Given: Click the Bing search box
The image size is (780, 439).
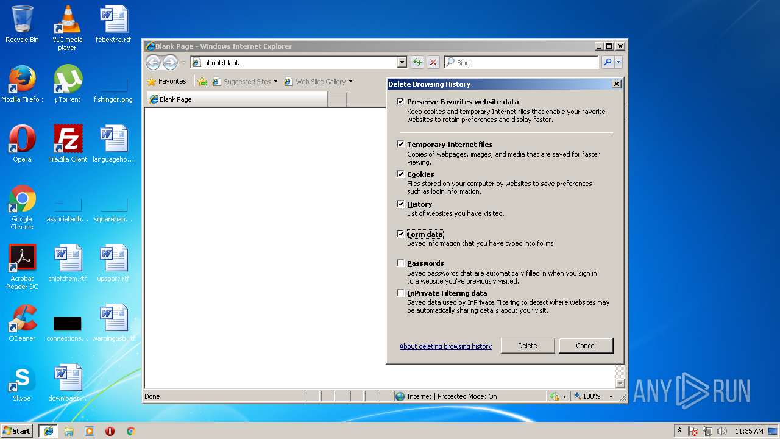Looking at the screenshot, I should (x=521, y=62).
